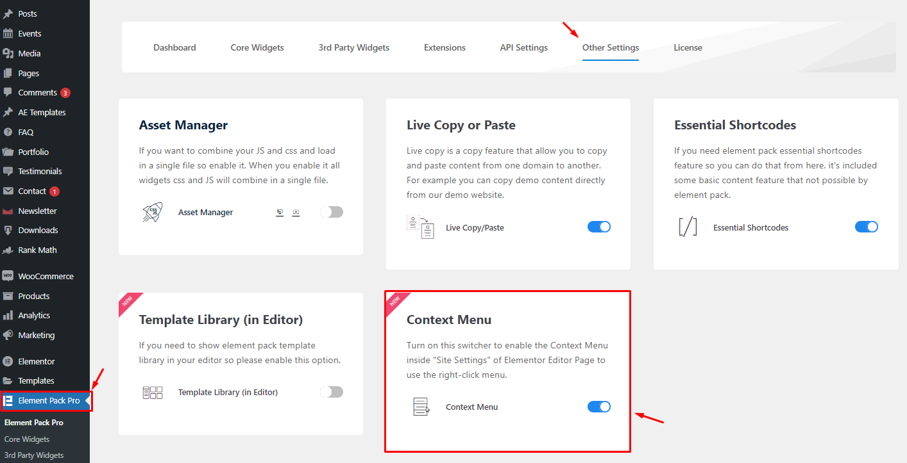Click the Downloads icon
Screen dimensions: 907x463
8,230
